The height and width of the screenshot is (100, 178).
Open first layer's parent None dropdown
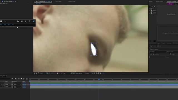17,83
